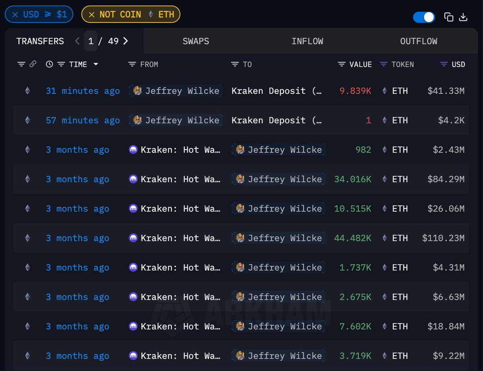This screenshot has height=371, width=483.
Task: Remove the NOT COIN ETH filter chip
Action: click(91, 14)
